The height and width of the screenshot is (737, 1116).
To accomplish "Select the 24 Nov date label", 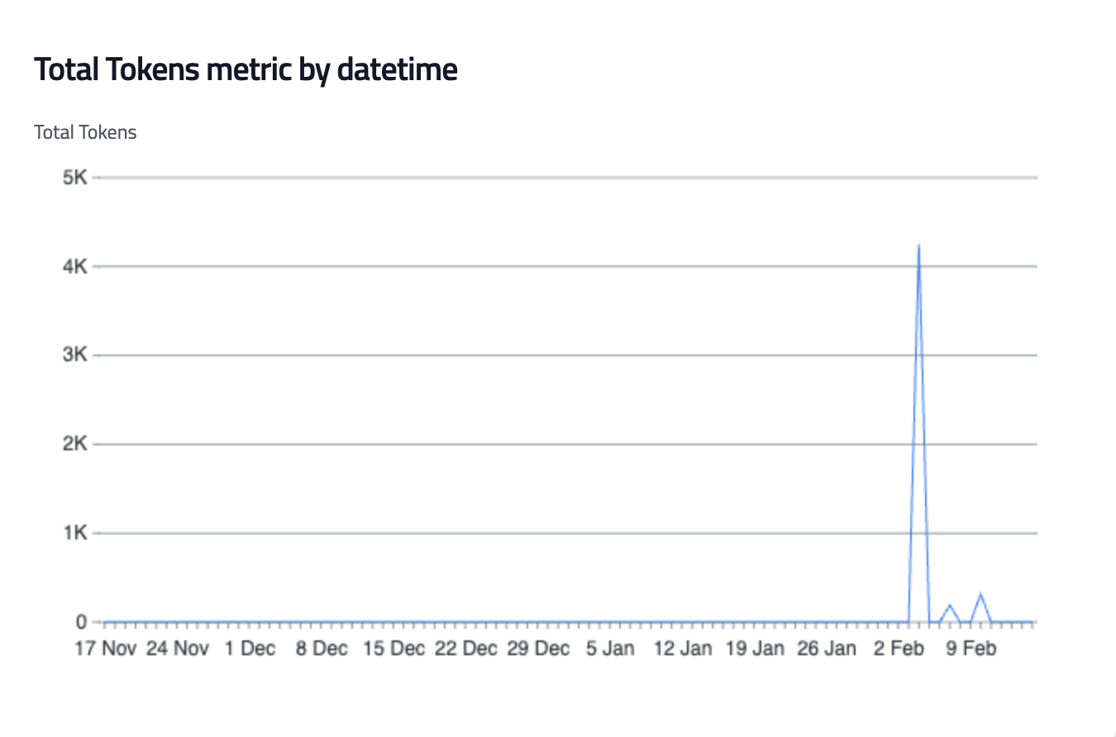I will (177, 649).
